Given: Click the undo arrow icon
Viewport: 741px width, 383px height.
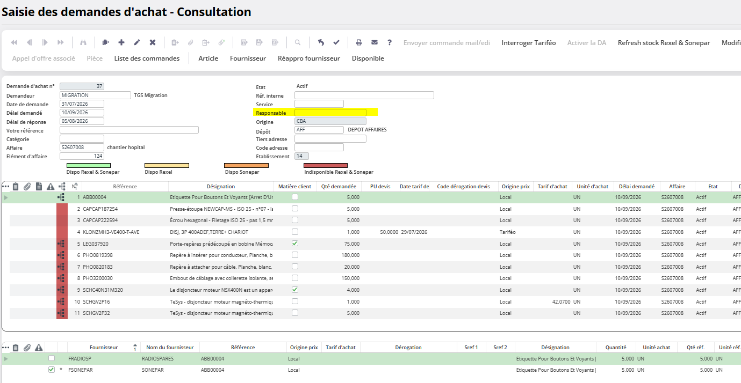Looking at the screenshot, I should point(321,42).
